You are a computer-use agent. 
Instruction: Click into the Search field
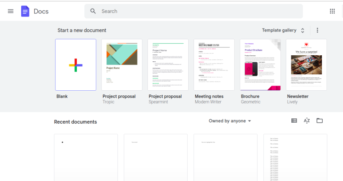coord(193,11)
